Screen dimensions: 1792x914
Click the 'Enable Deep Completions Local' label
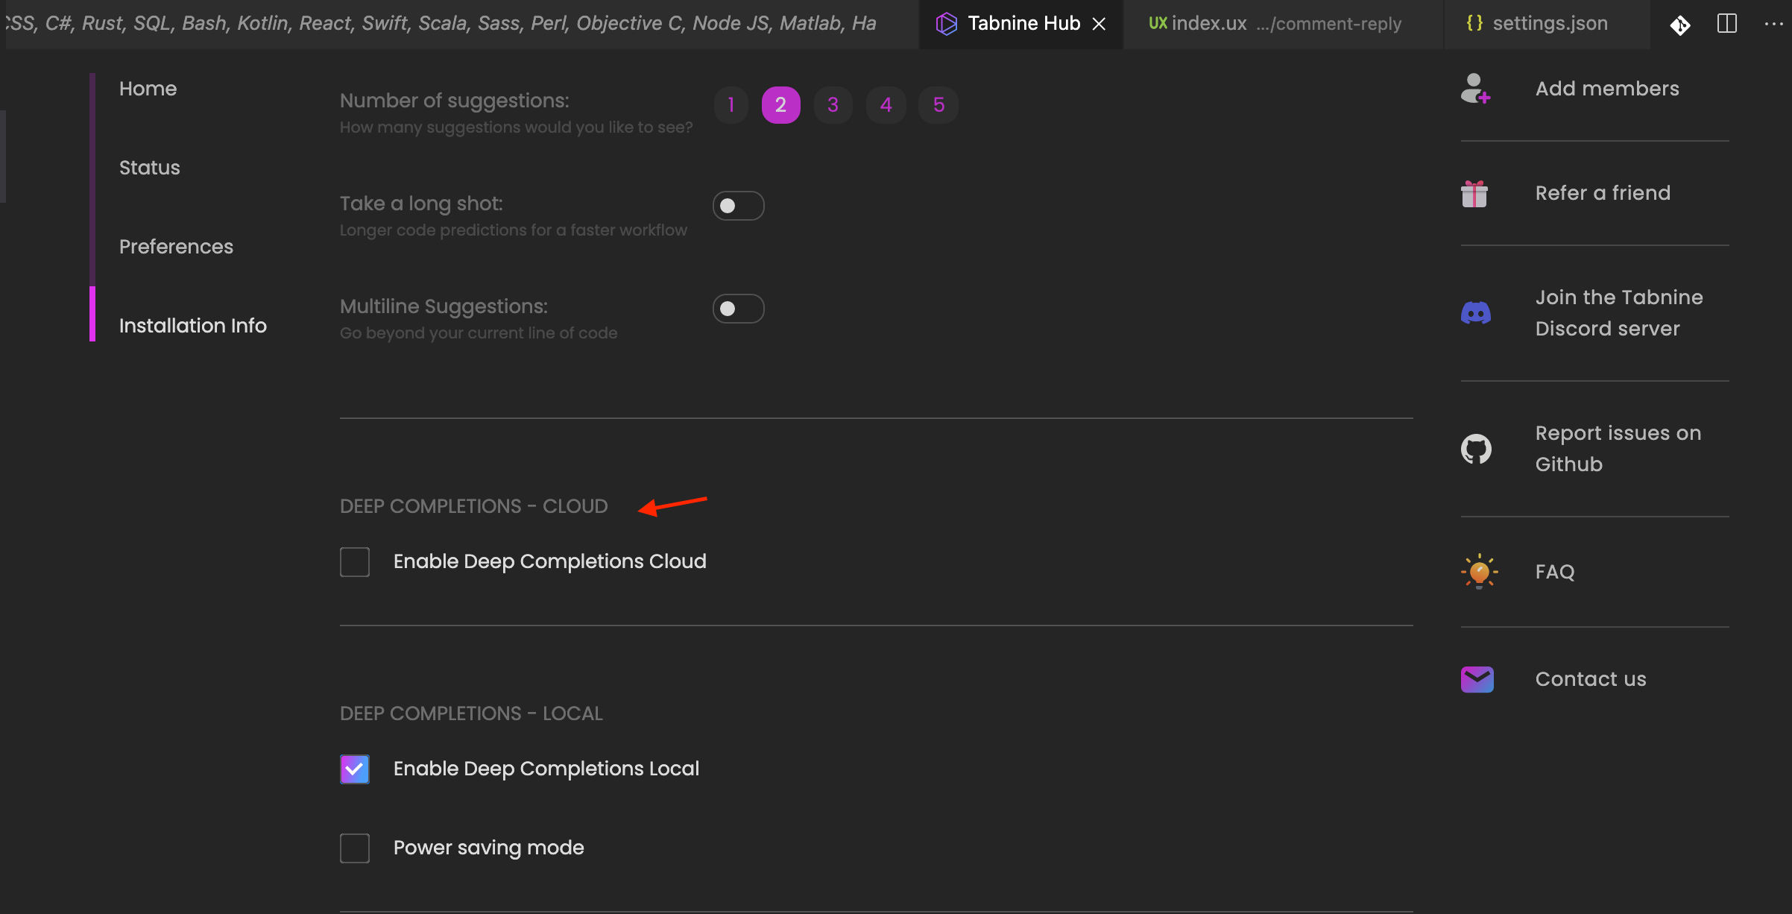[x=546, y=769]
